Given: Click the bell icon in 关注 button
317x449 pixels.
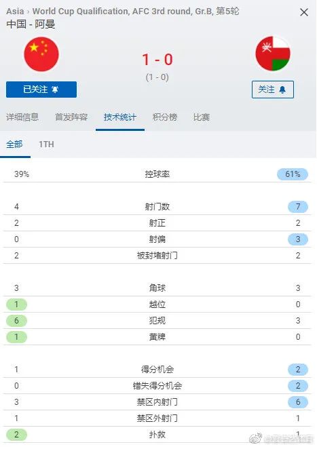Looking at the screenshot, I should coord(282,90).
